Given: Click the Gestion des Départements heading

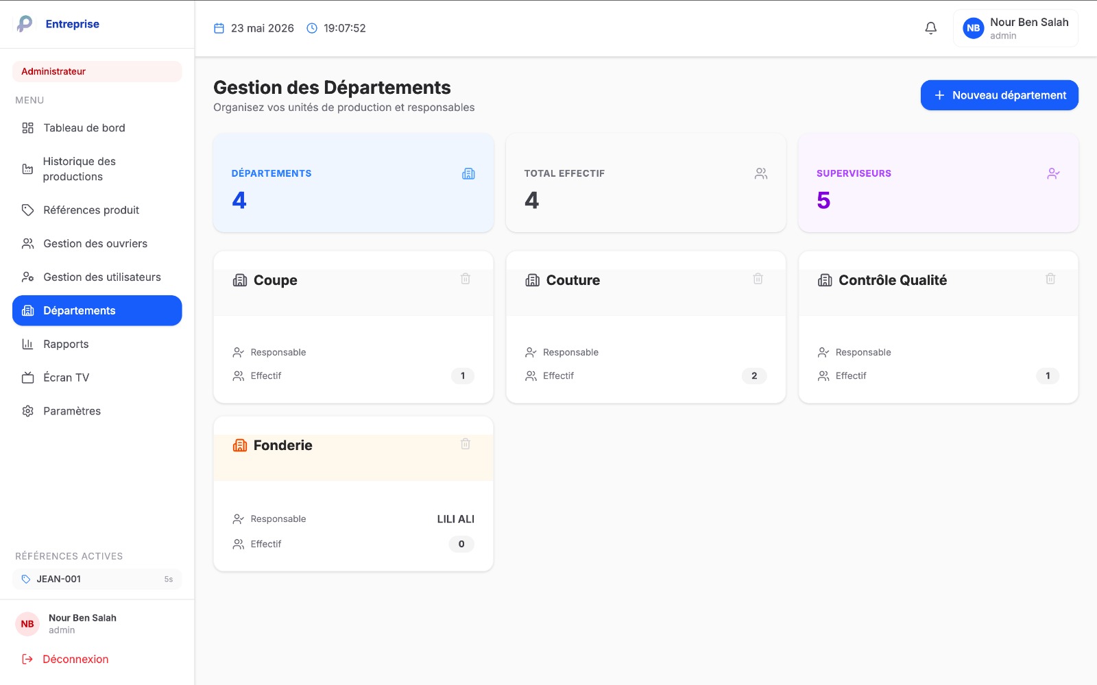Looking at the screenshot, I should 332,88.
